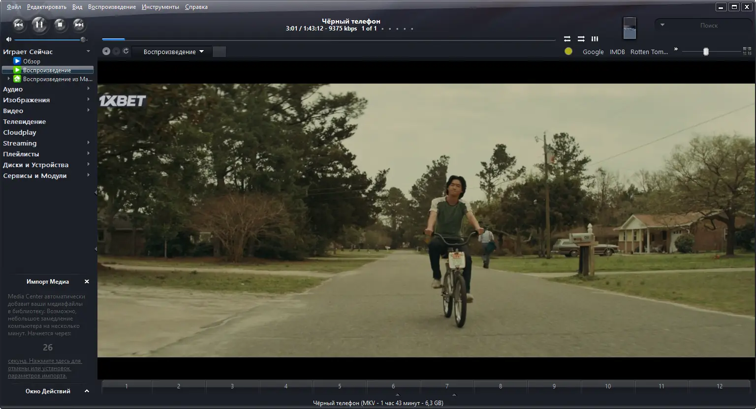Seek using the playback progress bar
Image resolution: width=756 pixels, height=409 pixels.
point(329,39)
